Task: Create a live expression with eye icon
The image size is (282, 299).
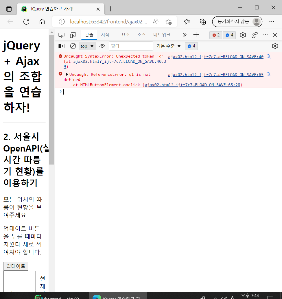Action: point(102,46)
